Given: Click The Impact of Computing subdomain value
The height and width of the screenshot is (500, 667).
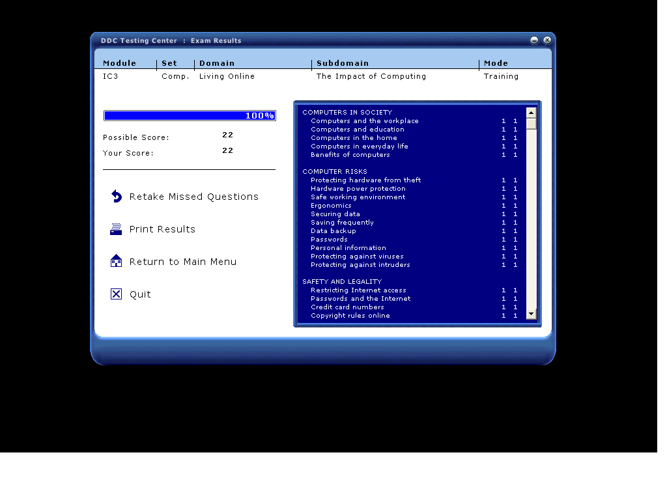Looking at the screenshot, I should (x=371, y=77).
